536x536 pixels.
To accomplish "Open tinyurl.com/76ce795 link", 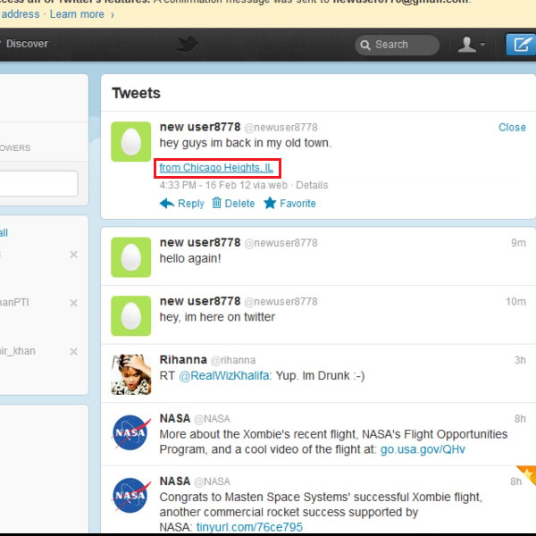I will click(x=249, y=527).
